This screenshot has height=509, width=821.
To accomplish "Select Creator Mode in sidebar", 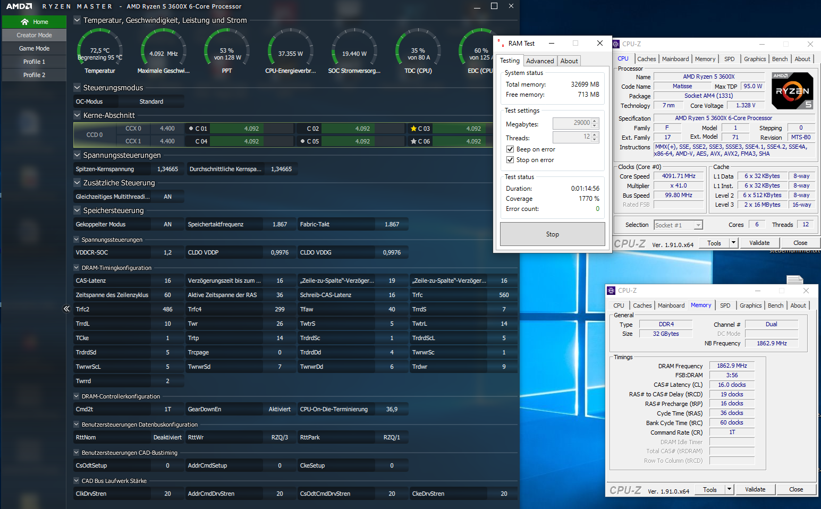I will pyautogui.click(x=34, y=35).
